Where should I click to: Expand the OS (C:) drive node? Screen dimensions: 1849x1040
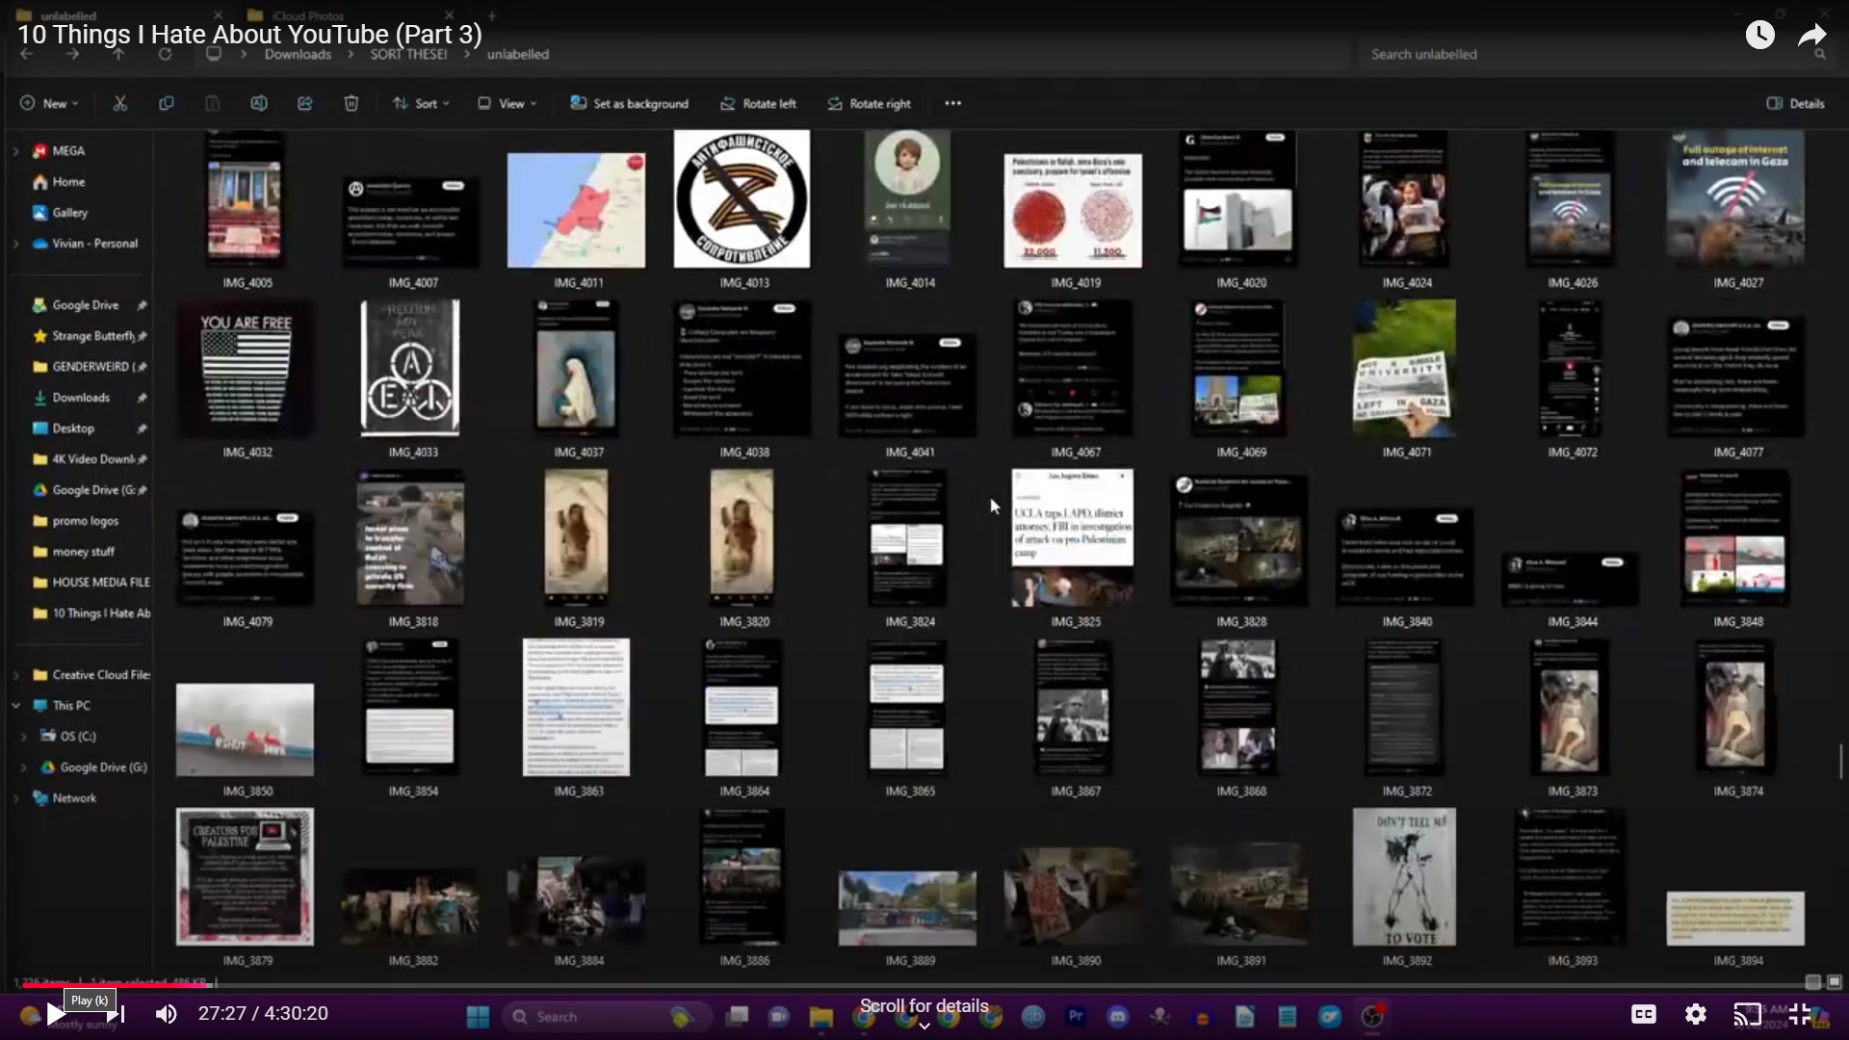[24, 737]
